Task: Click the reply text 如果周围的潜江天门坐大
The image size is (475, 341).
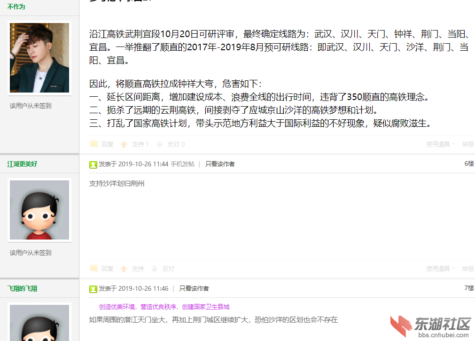Action: pyautogui.click(x=213, y=320)
